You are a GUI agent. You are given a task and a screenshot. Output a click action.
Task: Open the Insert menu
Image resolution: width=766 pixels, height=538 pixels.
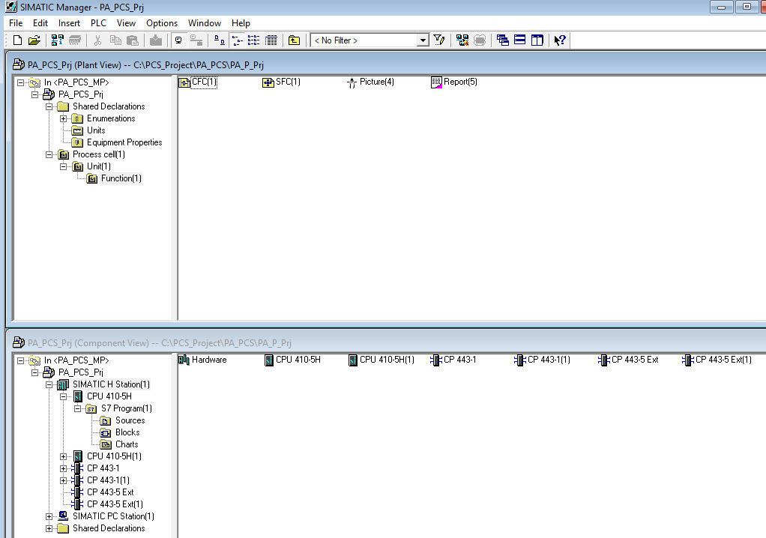[69, 23]
